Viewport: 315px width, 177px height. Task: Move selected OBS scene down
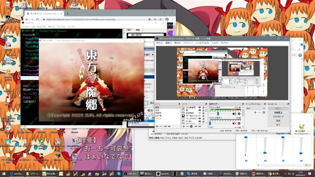pyautogui.click(x=169, y=126)
